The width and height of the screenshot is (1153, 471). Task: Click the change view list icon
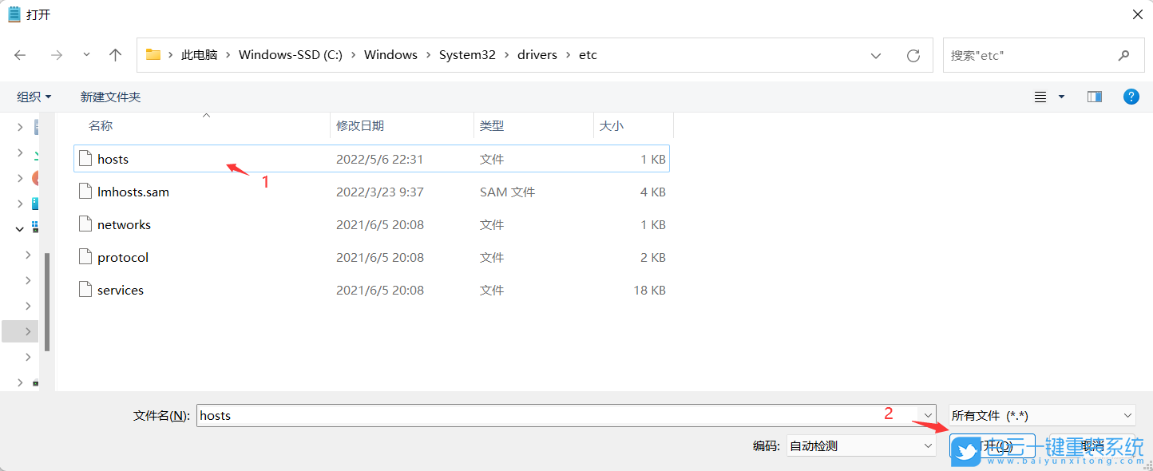click(1039, 97)
